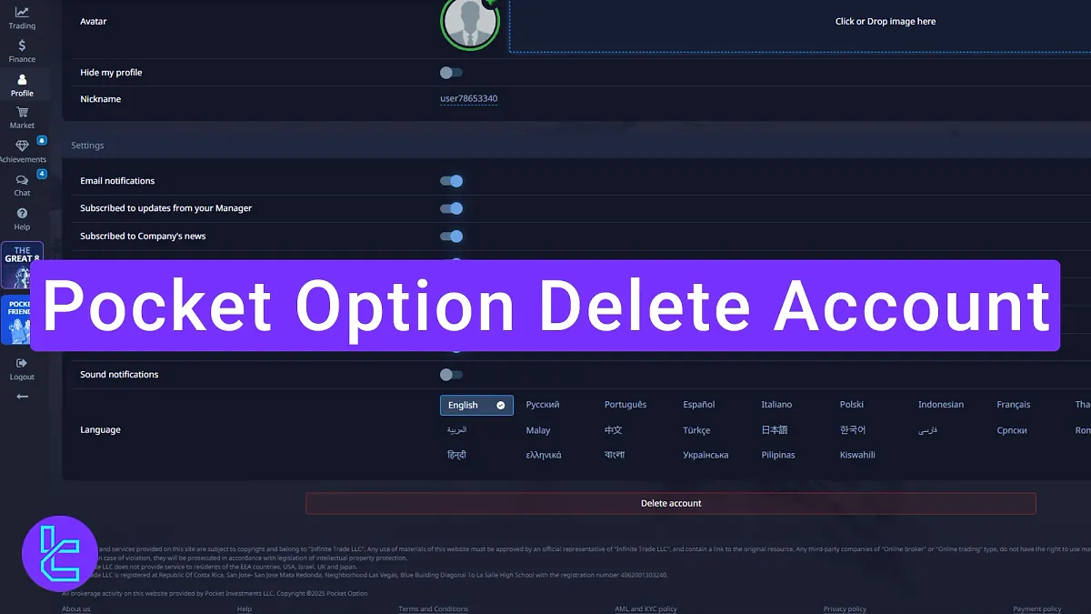This screenshot has width=1091, height=614.
Task: Switch to the Profile tab
Action: pos(21,84)
